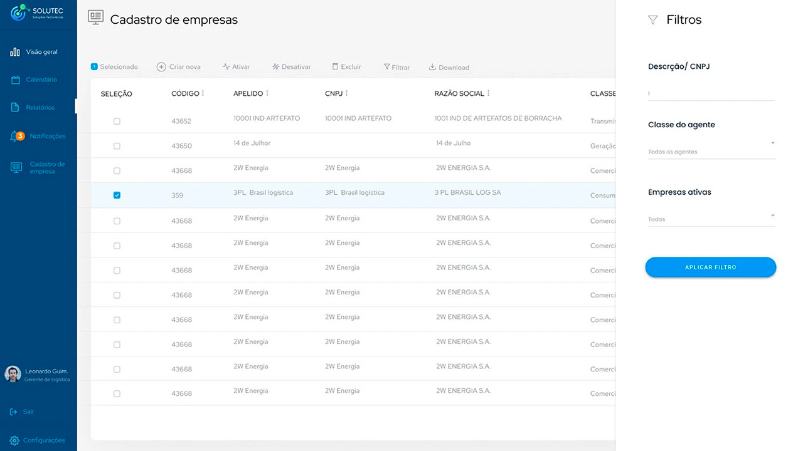This screenshot has height=451, width=803.
Task: Click the Ativar toolbar icon
Action: [226, 67]
